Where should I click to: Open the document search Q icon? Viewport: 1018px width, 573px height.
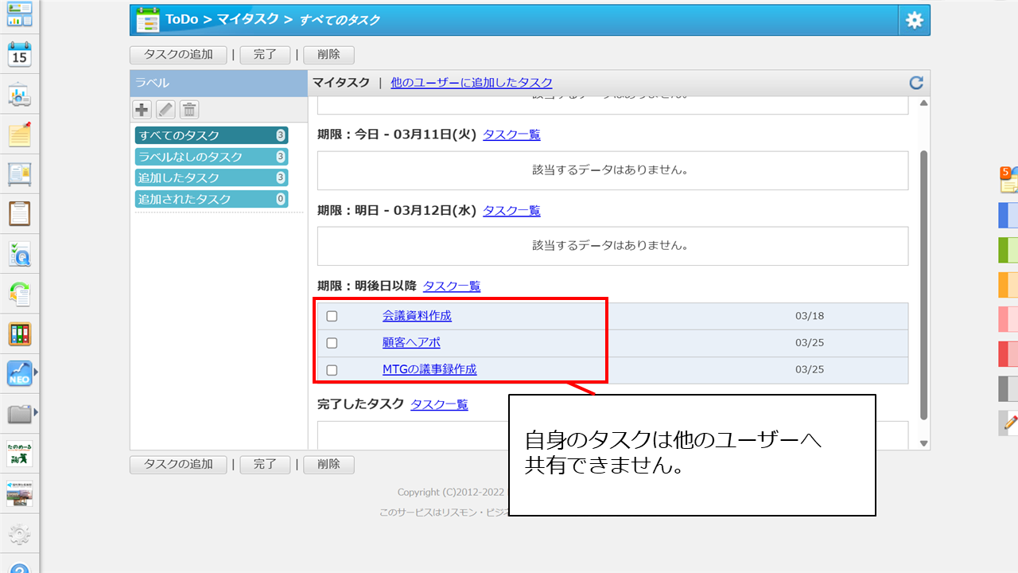[20, 254]
